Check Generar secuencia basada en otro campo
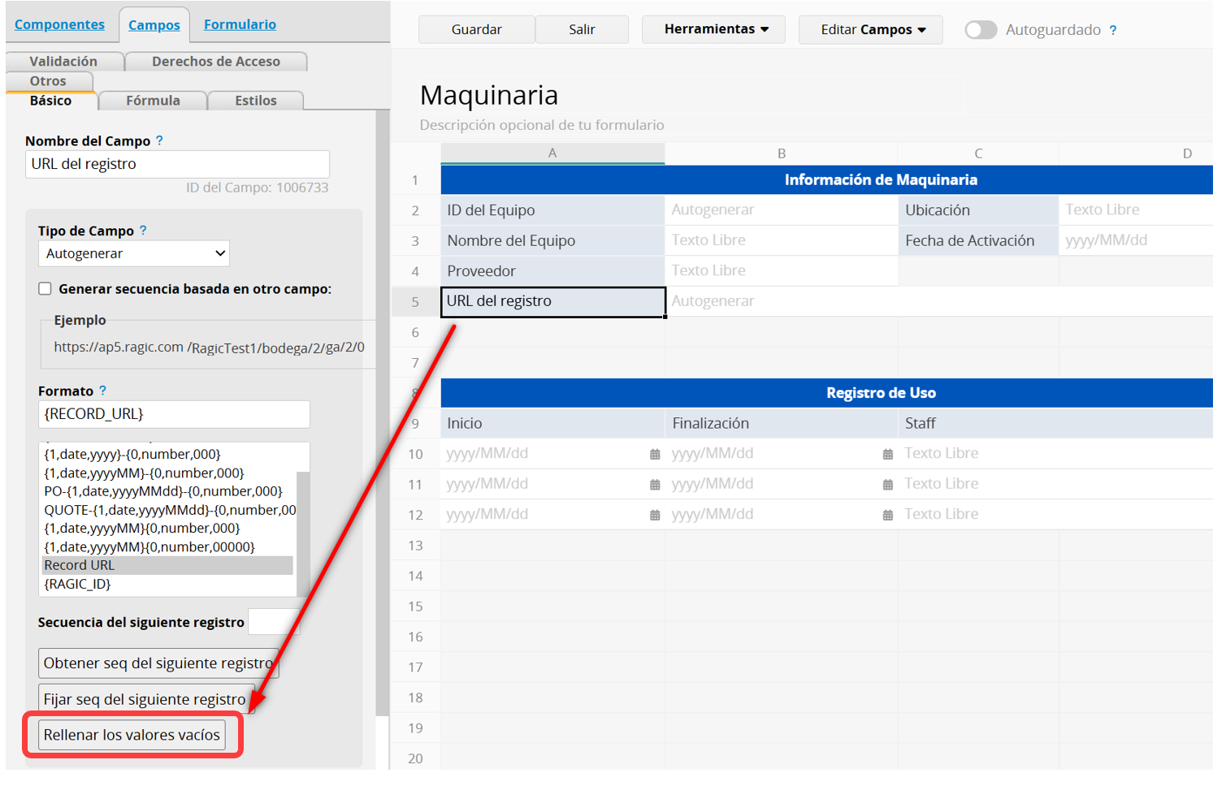Image resolution: width=1226 pixels, height=786 pixels. point(45,289)
